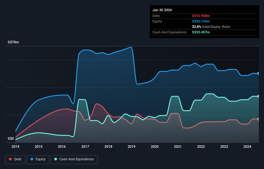Click the 2022 x-axis label

pos(201,147)
